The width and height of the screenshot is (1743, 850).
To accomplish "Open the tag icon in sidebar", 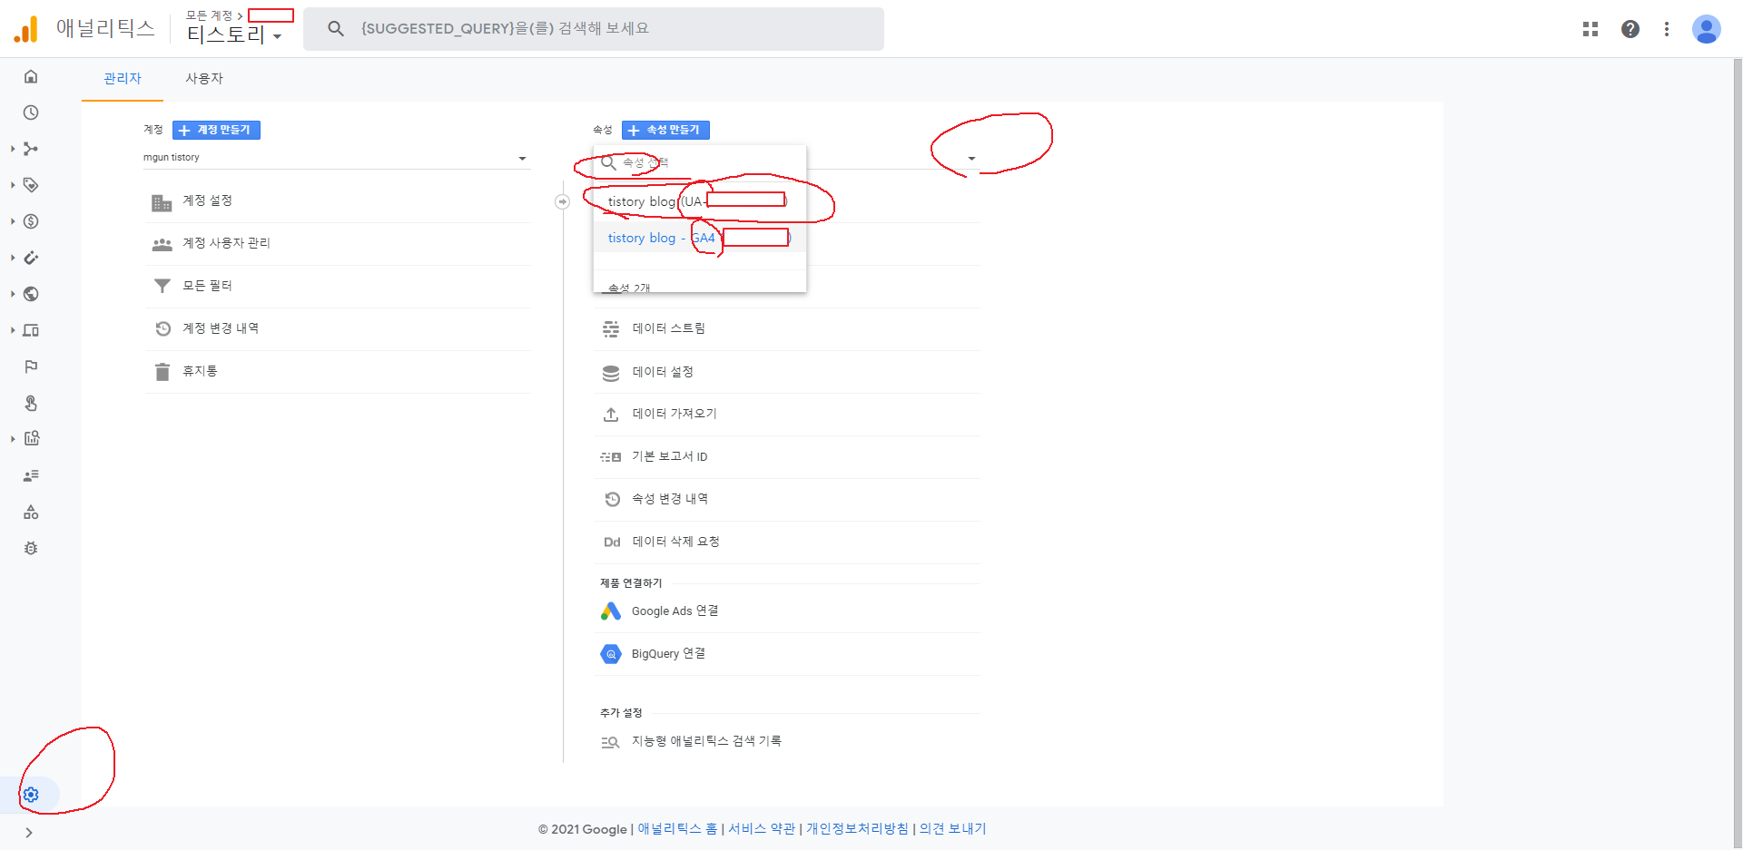I will click(31, 185).
